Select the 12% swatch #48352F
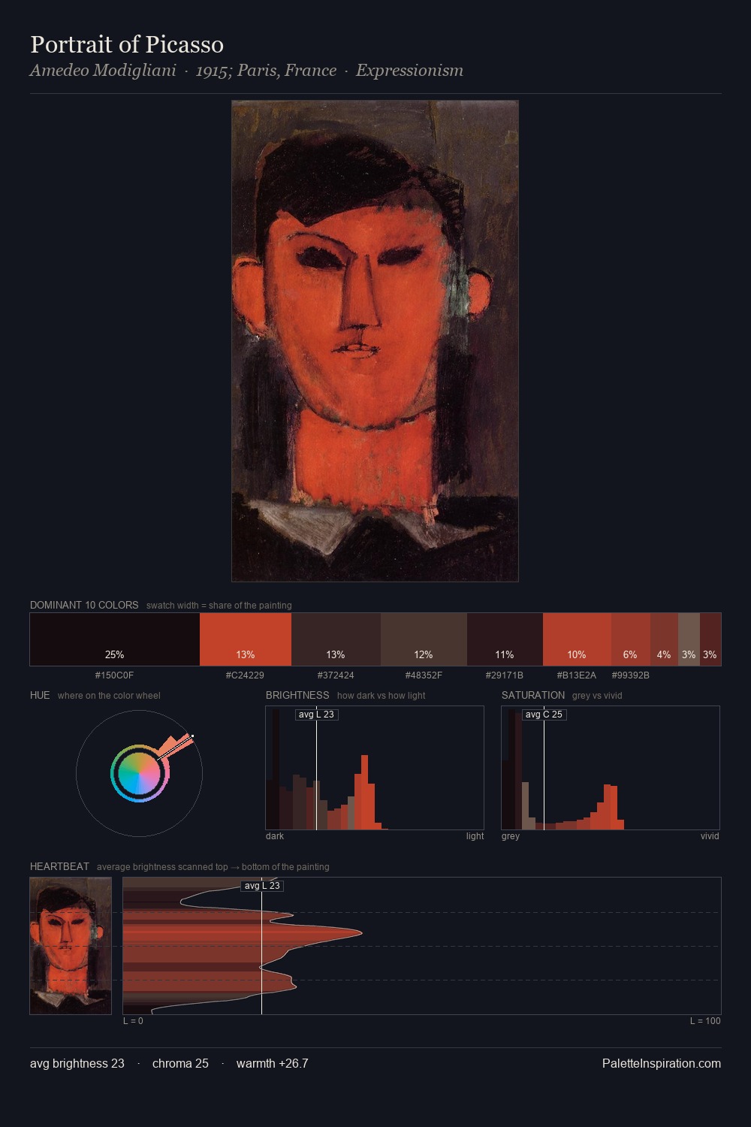 424,639
